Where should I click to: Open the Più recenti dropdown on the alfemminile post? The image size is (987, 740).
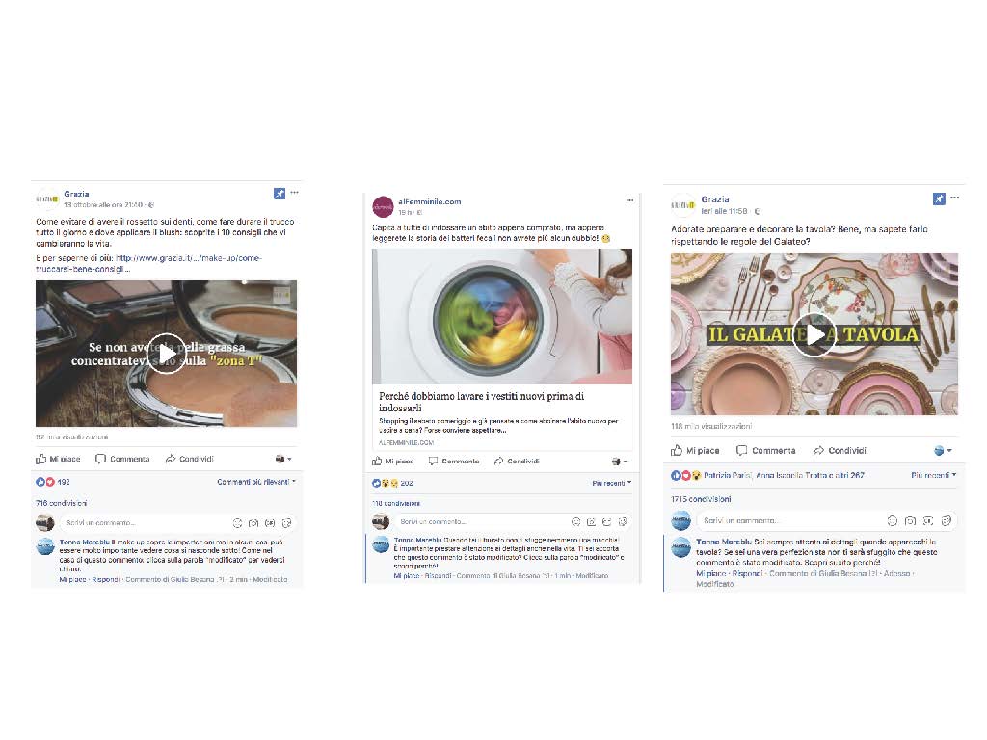coord(611,484)
